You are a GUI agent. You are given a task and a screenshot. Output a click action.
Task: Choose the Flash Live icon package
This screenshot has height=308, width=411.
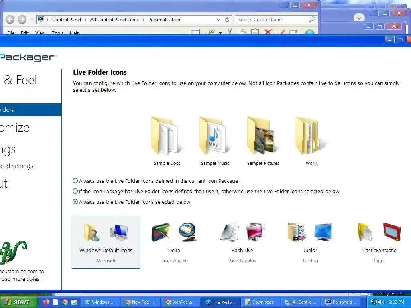242,243
